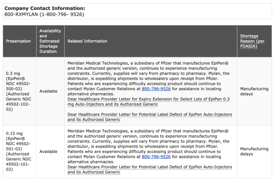
Task: Open the 800-796-9526 link in the 0.15 mg row
Action: [156, 157]
